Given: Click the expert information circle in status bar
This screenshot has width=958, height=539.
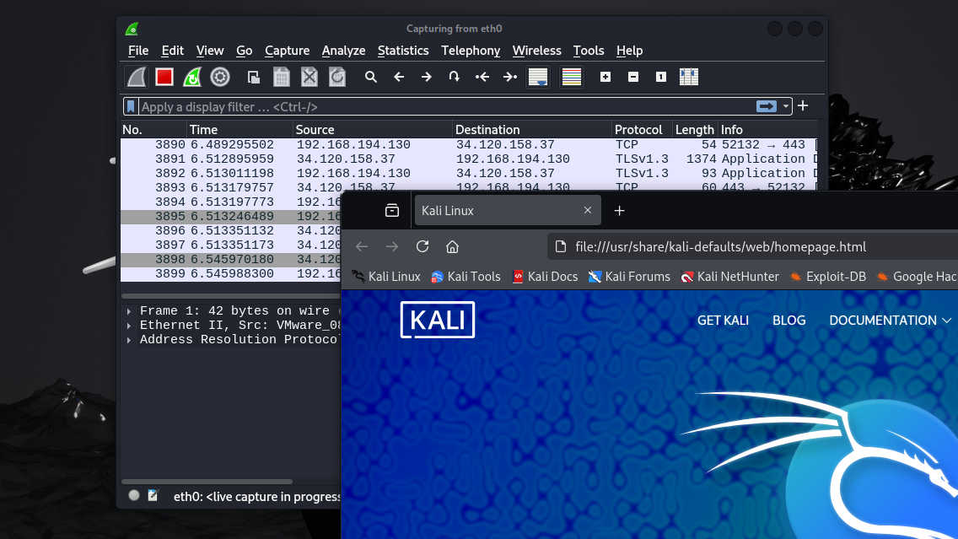Looking at the screenshot, I should pyautogui.click(x=134, y=496).
